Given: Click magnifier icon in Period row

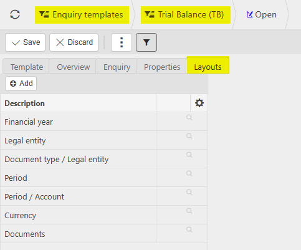Looking at the screenshot, I should coord(189,173).
